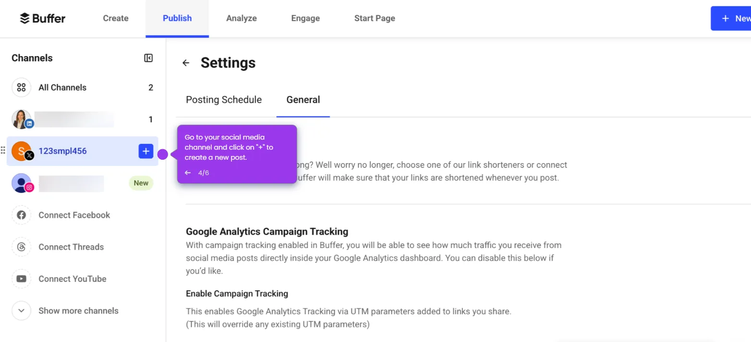751x342 pixels.
Task: Toggle the channel drag handle beside 123smpl456
Action: 3,150
